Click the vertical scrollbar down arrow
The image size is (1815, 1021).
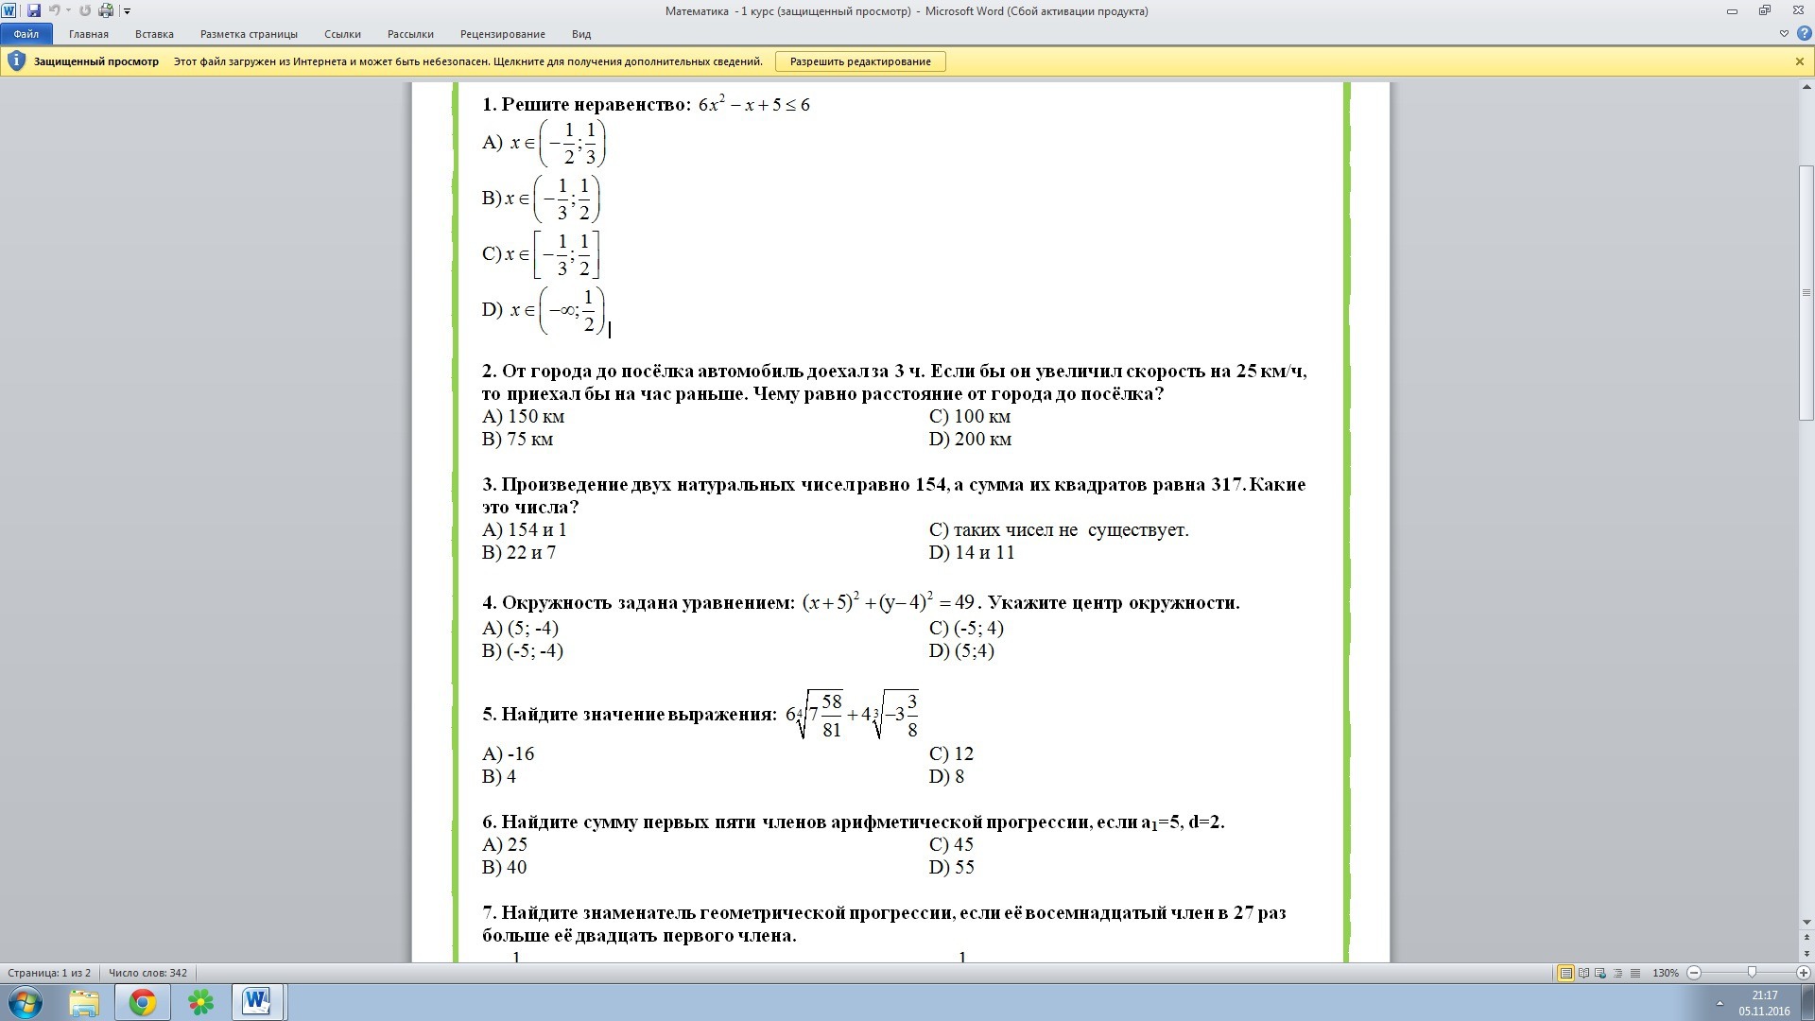click(x=1806, y=922)
